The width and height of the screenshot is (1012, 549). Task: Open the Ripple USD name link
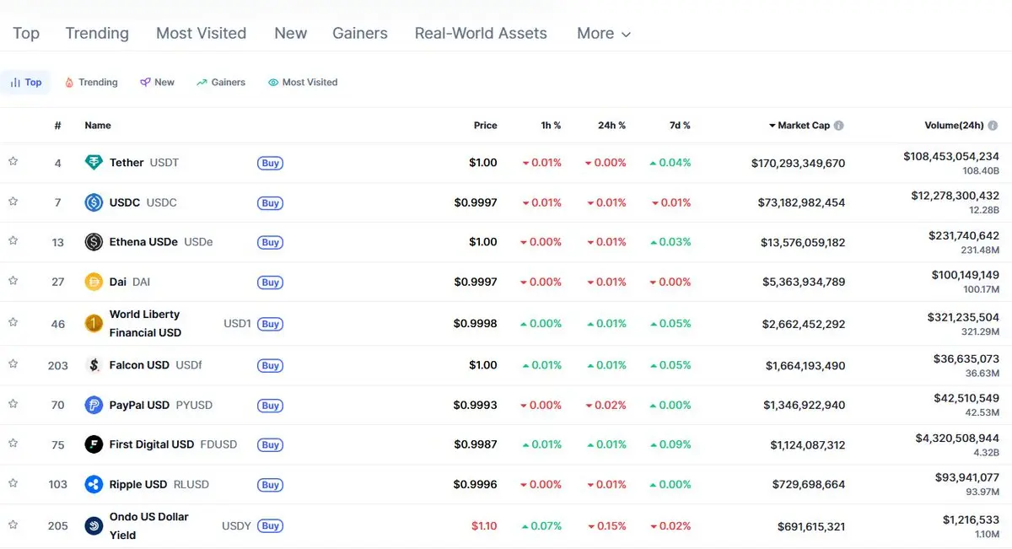click(x=159, y=484)
